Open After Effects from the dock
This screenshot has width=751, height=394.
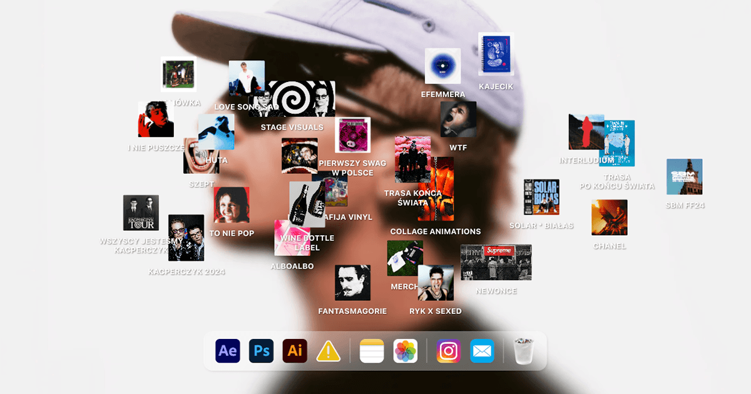coord(228,351)
